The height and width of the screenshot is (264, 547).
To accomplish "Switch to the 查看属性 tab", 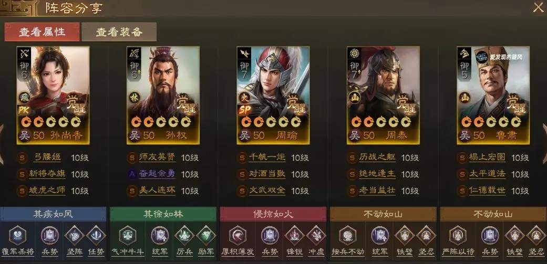I will (x=42, y=32).
